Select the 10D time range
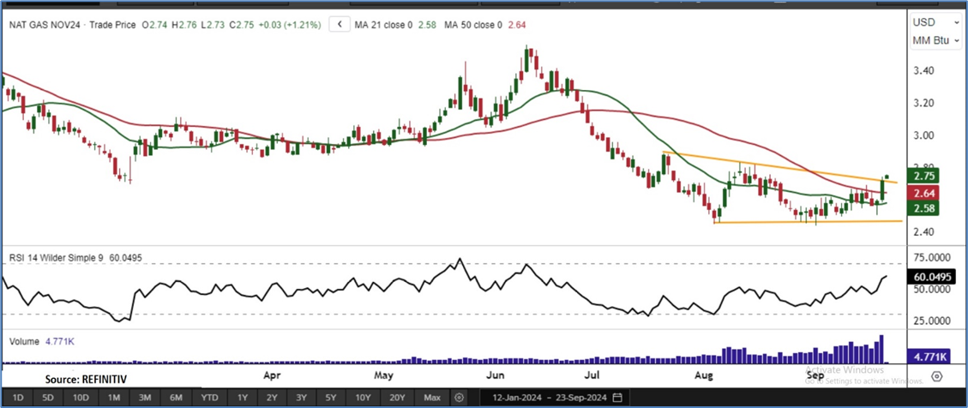The image size is (968, 408). (x=81, y=397)
